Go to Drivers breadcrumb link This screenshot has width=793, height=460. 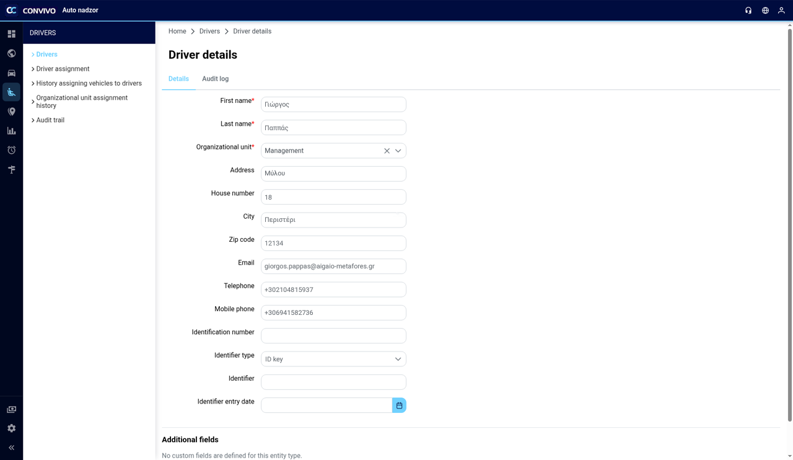209,31
